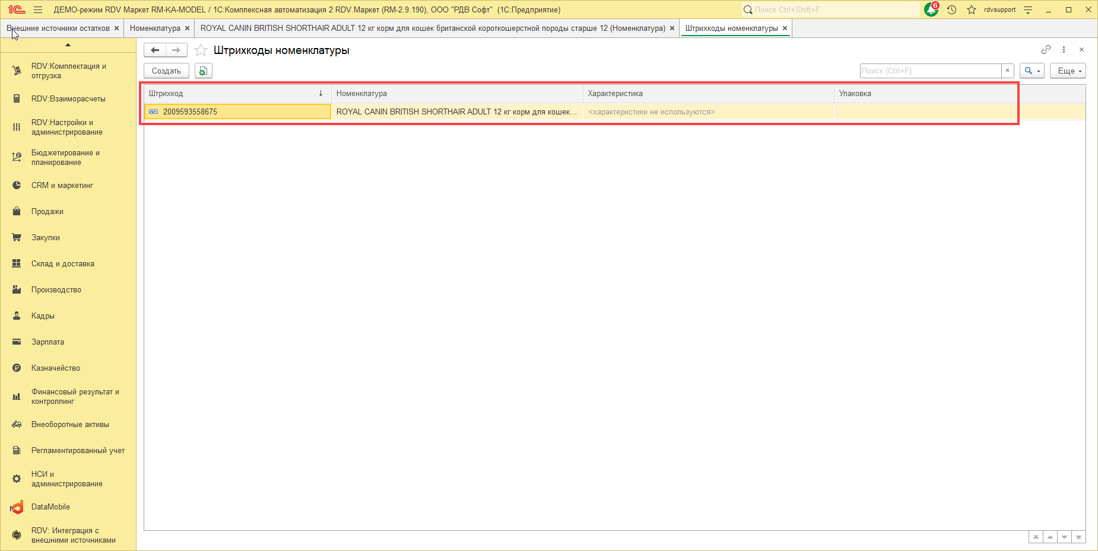Move one row down in the list
Viewport: 1098px width, 551px height.
click(1064, 537)
